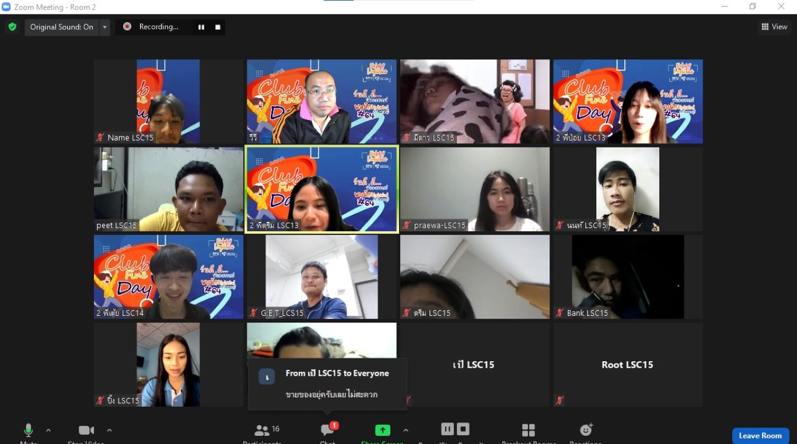
Task: Pause recording from bottom toolbar
Action: point(448,429)
